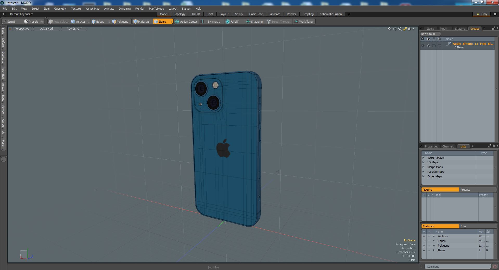Tick the first checkbox in Apple_iPhone_13_Mini row
Screen dimensions: 499x270
(434, 46)
